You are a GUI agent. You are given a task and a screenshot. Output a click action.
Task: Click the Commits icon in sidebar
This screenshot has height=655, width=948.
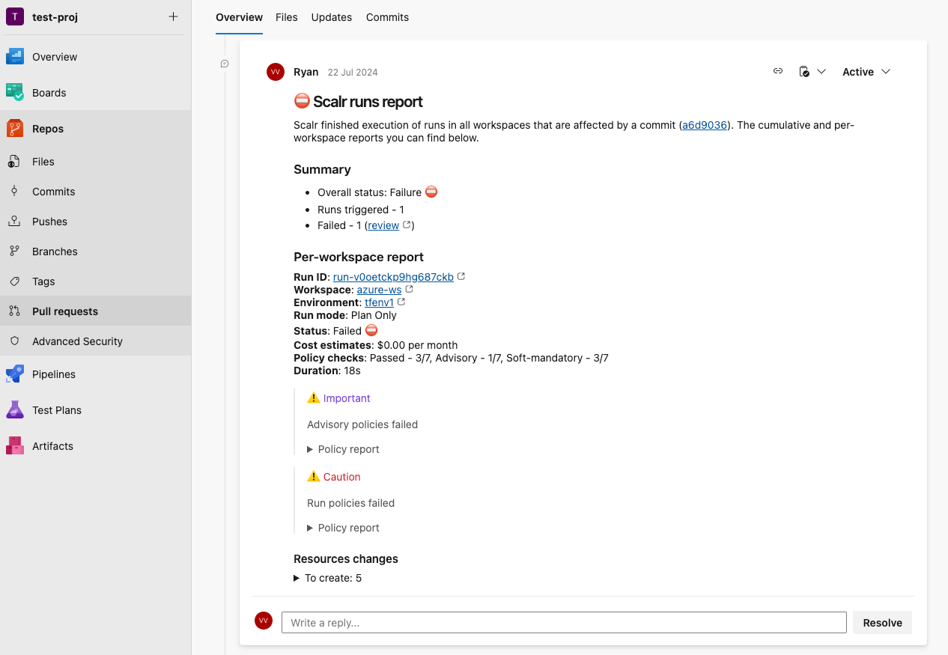[x=14, y=192]
